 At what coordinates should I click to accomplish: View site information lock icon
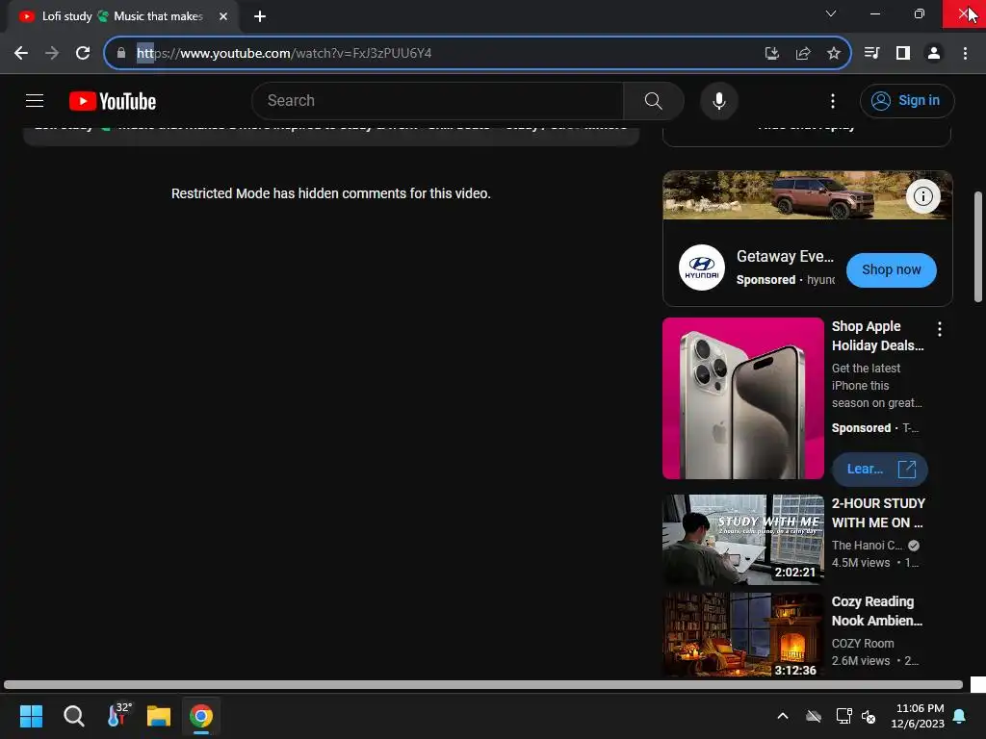pos(121,53)
